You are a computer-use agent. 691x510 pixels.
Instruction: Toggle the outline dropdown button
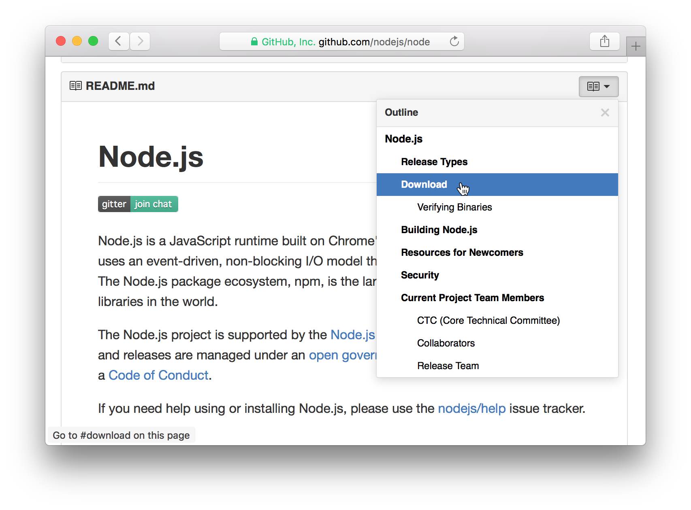point(599,86)
